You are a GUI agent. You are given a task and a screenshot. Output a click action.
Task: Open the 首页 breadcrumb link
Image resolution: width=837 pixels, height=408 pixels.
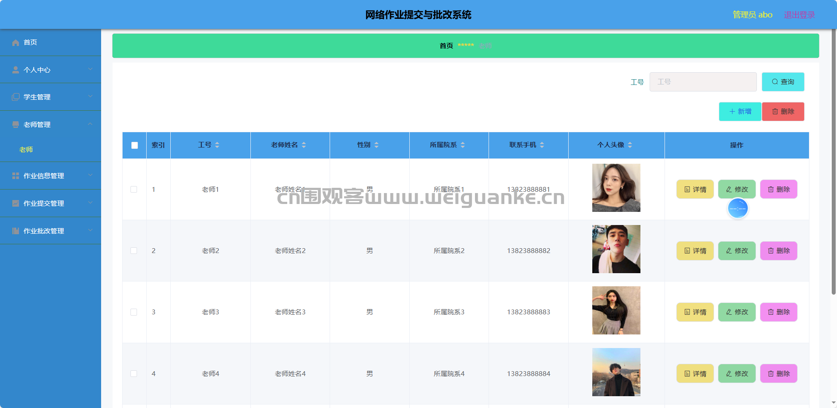pyautogui.click(x=446, y=46)
